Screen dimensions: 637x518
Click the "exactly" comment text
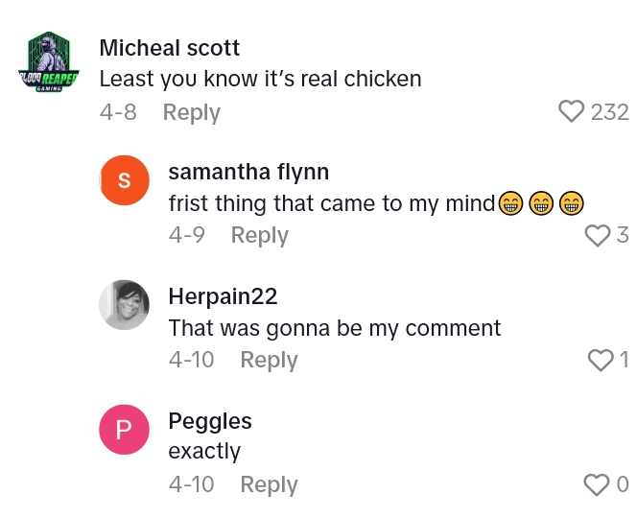point(204,451)
